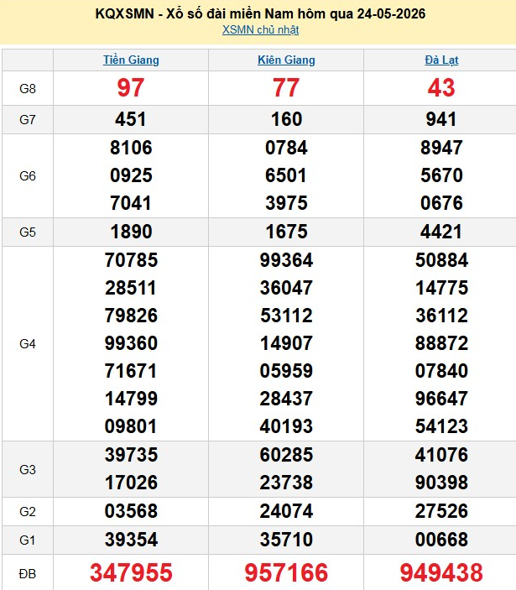Click the G6 number 6501
Image resolution: width=516 pixels, height=590 pixels.
(286, 175)
